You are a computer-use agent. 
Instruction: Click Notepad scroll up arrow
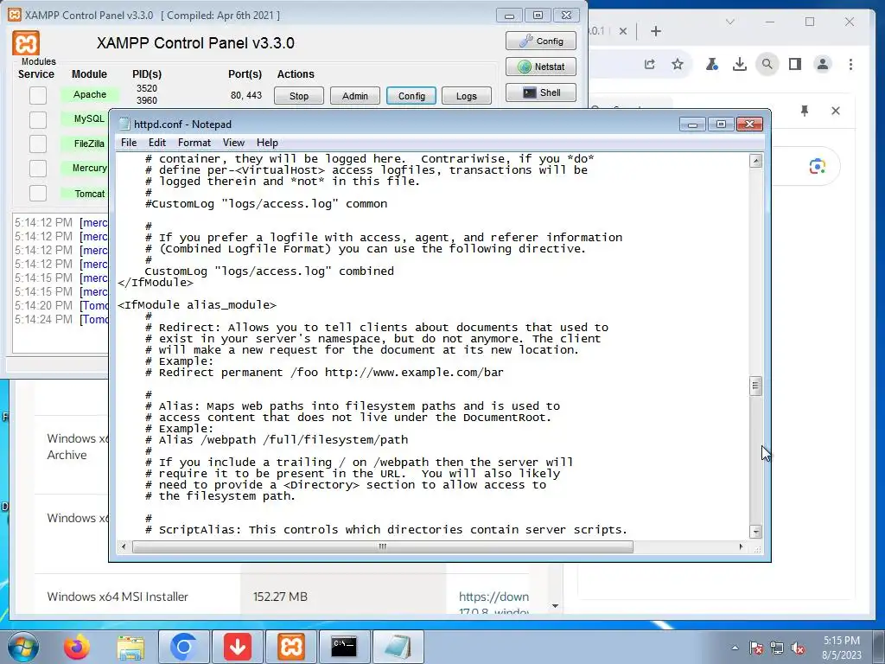(755, 161)
